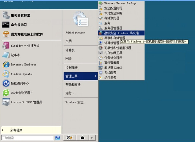
Task: Launch 360 Secure Browser 7 icon
Action: pos(6,93)
